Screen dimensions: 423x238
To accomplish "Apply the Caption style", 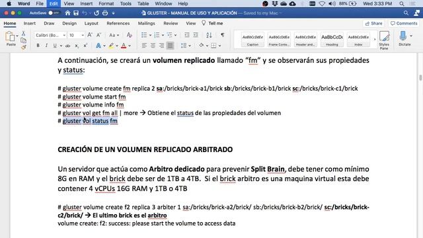I will (x=252, y=40).
